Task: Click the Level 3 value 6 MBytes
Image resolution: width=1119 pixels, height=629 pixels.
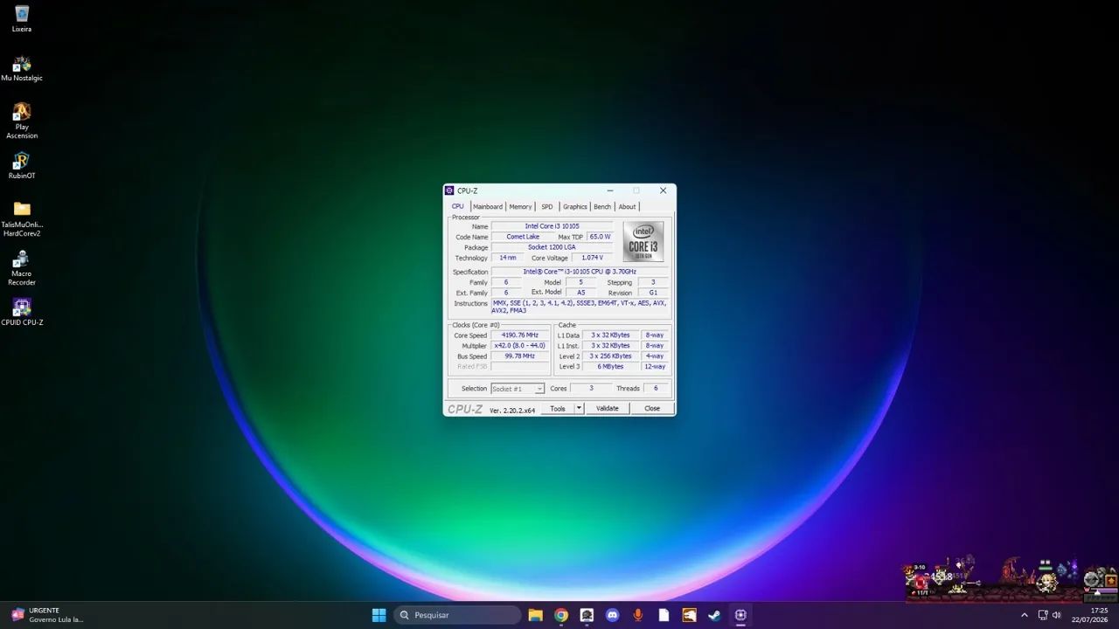Action: [610, 367]
